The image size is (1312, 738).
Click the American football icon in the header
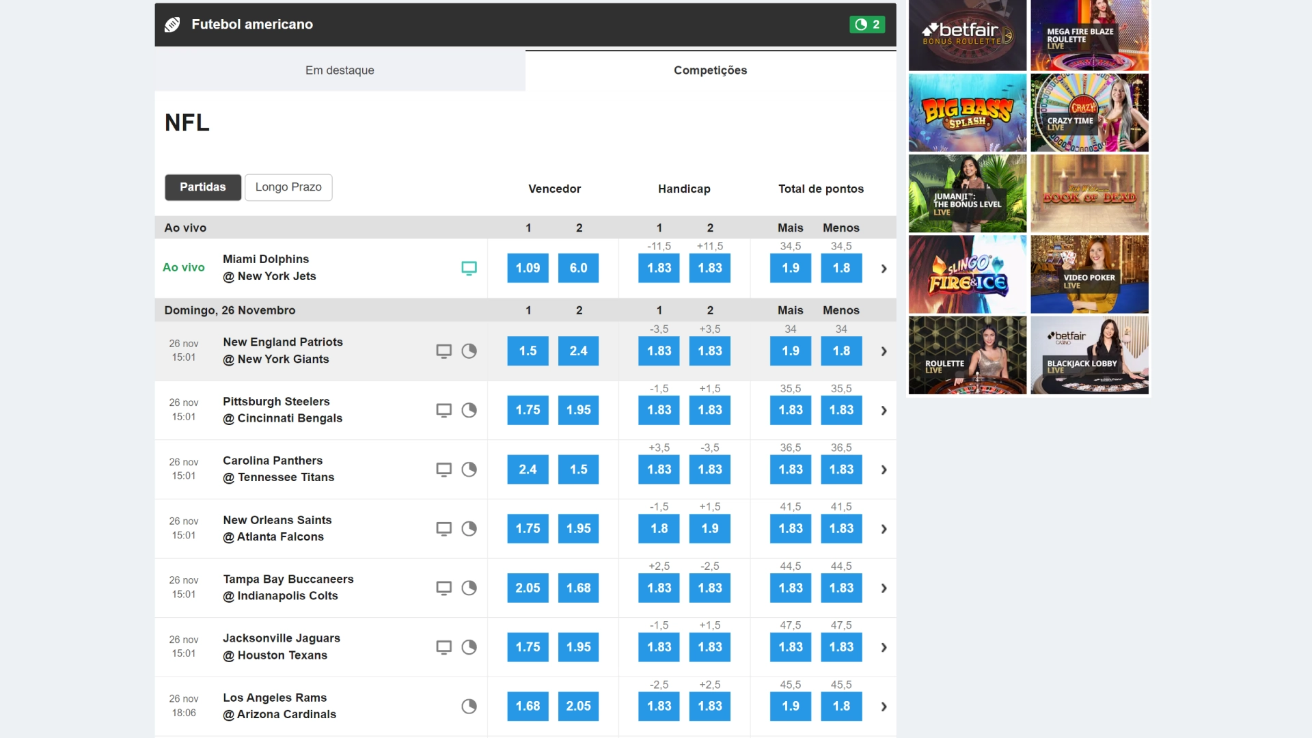coord(172,24)
